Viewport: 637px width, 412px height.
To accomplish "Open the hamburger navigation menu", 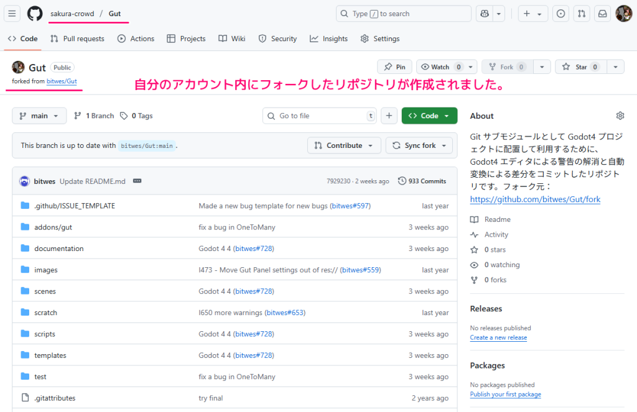I will tap(12, 14).
